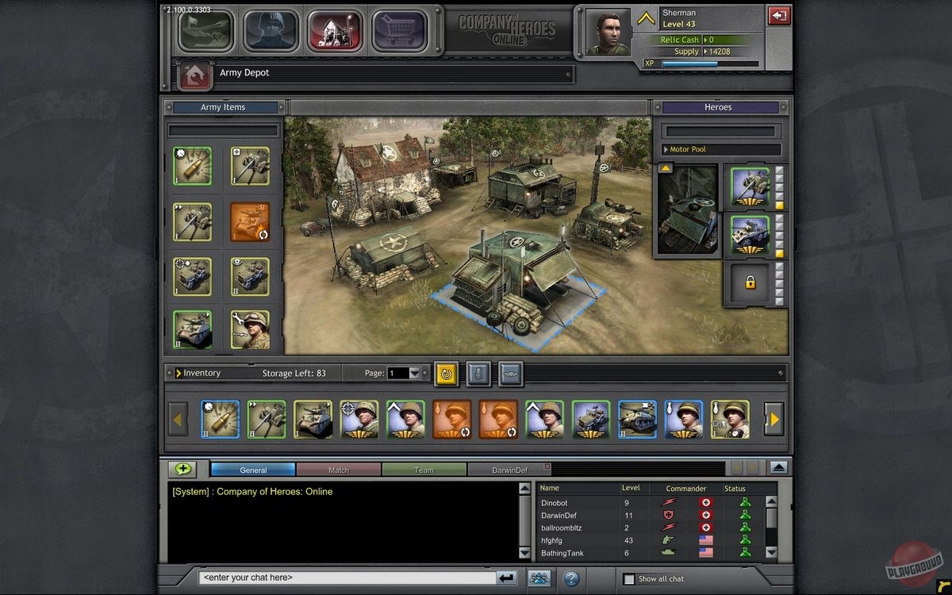Click the Army Depot home icon
Image resolution: width=952 pixels, height=595 pixels.
(x=194, y=75)
